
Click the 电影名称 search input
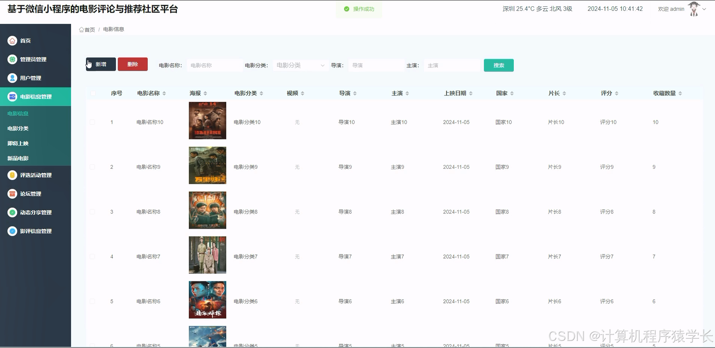coord(215,65)
